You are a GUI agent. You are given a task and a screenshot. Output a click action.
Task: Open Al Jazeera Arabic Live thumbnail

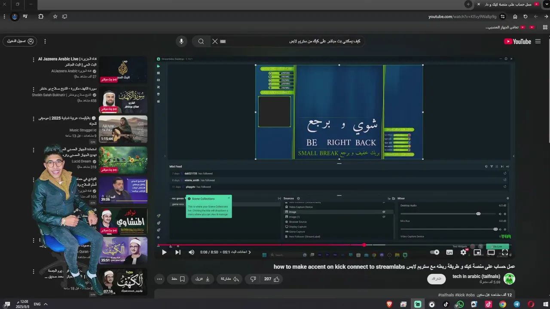coord(123,70)
